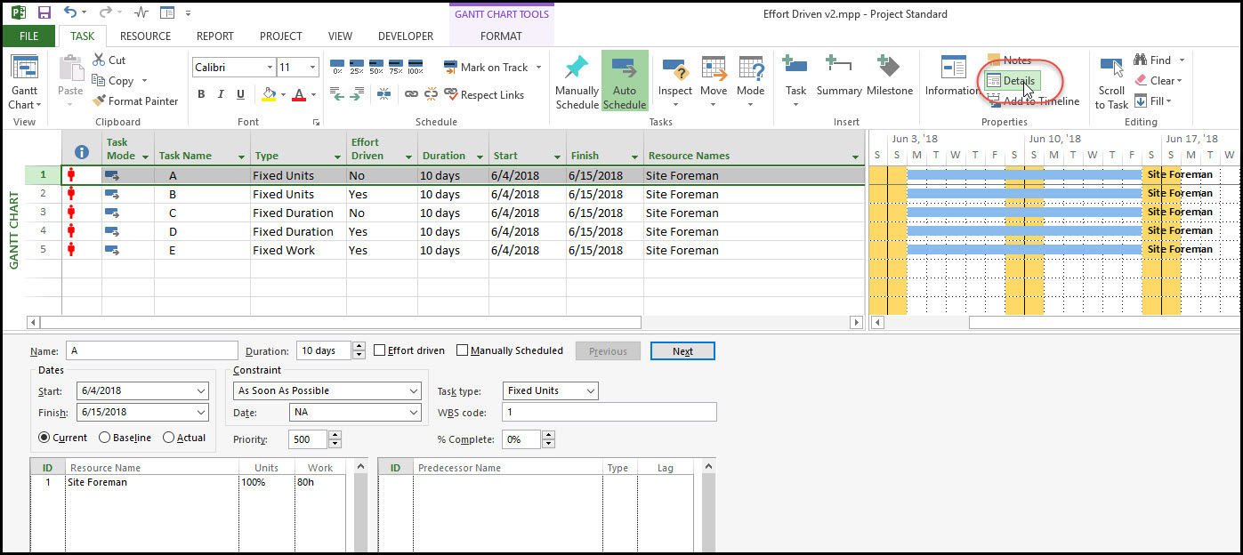Image resolution: width=1243 pixels, height=555 pixels.
Task: Click the Auto Schedule icon
Action: point(625,68)
